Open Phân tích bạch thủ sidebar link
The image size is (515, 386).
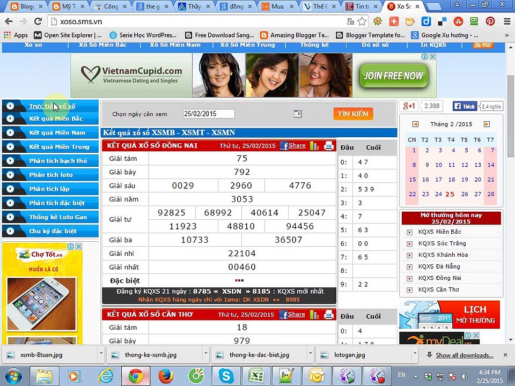58,161
